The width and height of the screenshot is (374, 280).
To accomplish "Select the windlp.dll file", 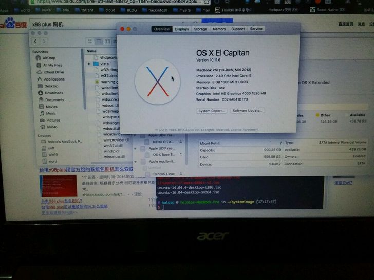I will coord(112,151).
